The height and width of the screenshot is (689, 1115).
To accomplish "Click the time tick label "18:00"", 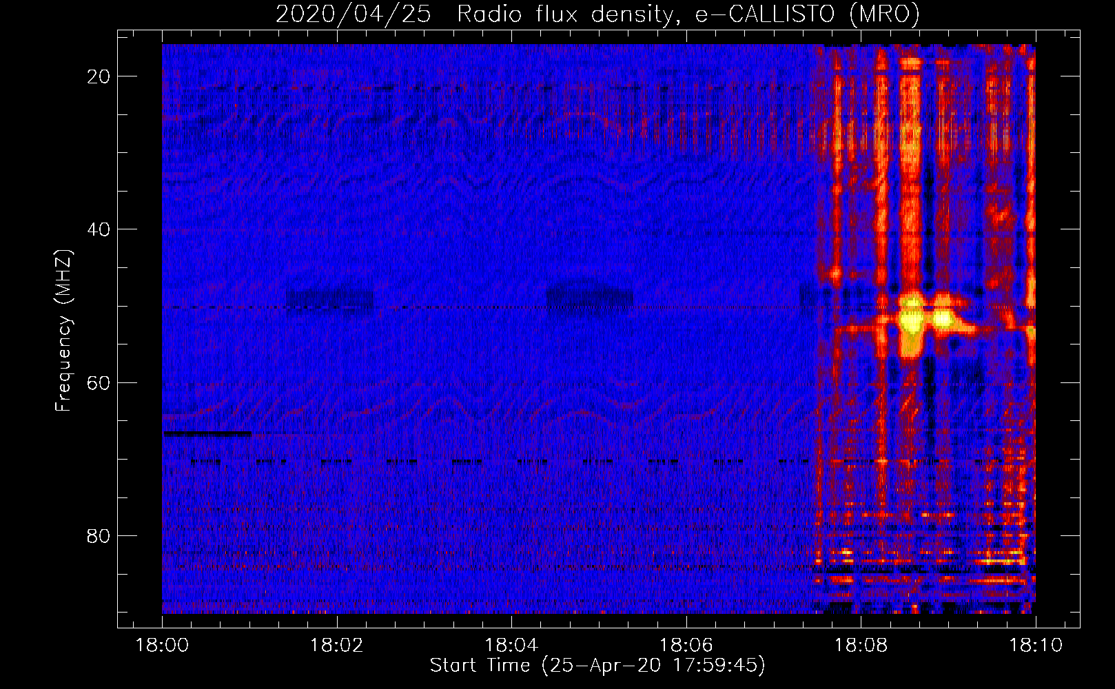I will pyautogui.click(x=162, y=646).
